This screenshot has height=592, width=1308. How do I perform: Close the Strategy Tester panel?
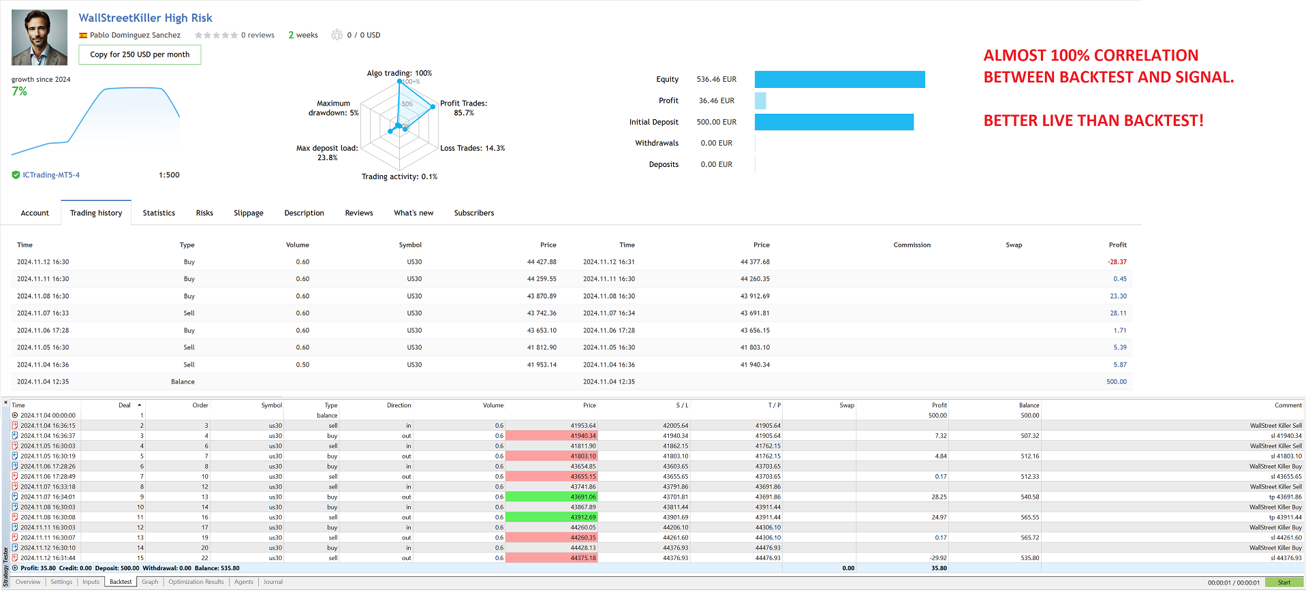[x=5, y=403]
